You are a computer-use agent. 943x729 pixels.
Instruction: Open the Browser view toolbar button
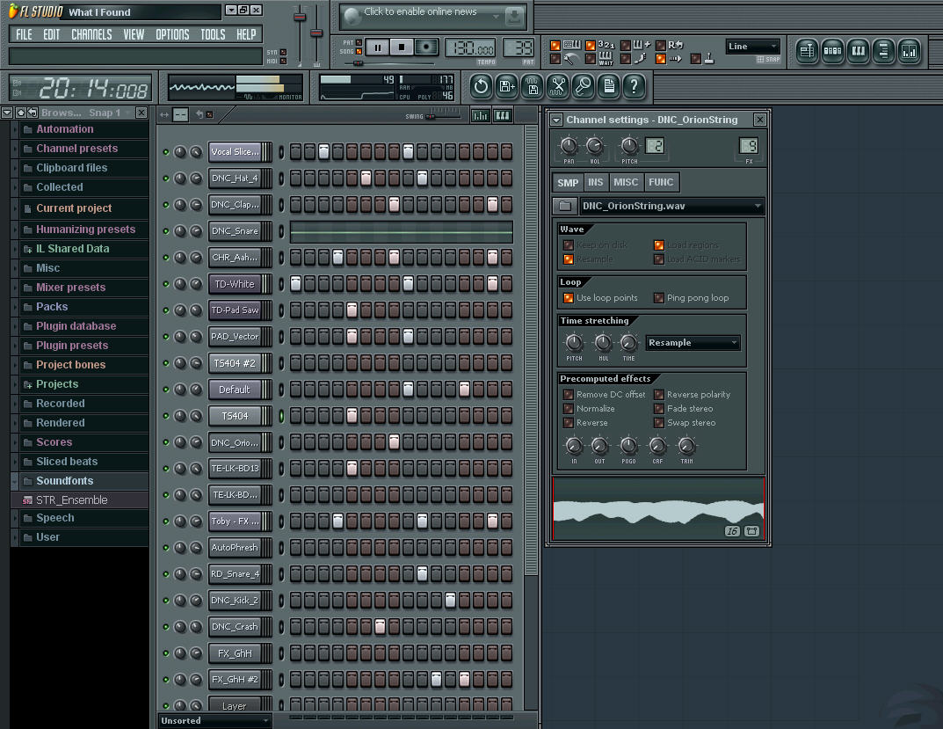coord(883,52)
